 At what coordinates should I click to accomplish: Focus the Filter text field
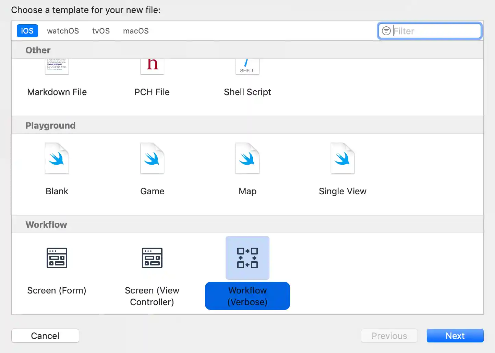point(435,31)
